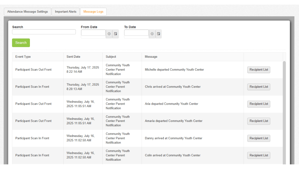View Recipient List for Chris arrived message
Screen dimensions: 299x169
point(259,87)
